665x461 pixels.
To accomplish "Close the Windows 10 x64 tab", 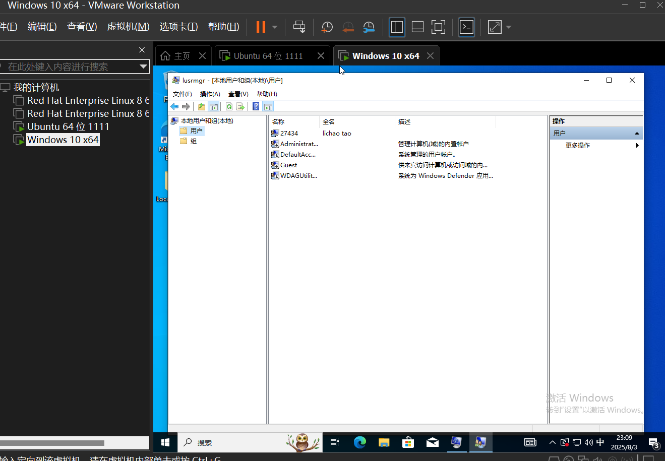I will pos(430,56).
